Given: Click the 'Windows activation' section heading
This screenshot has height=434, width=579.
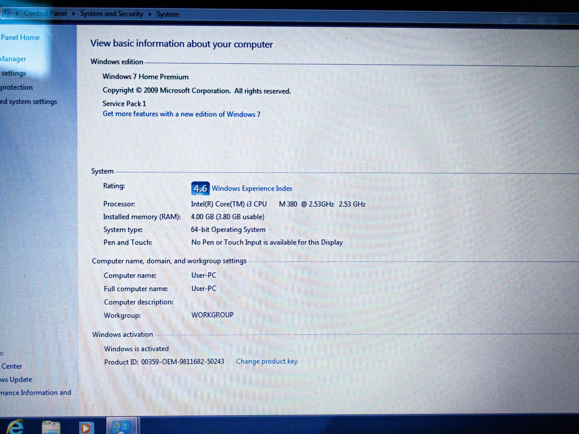Looking at the screenshot, I should click(x=123, y=335).
